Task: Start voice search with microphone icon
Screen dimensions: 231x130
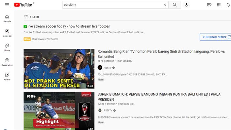Action: (x=186, y=5)
